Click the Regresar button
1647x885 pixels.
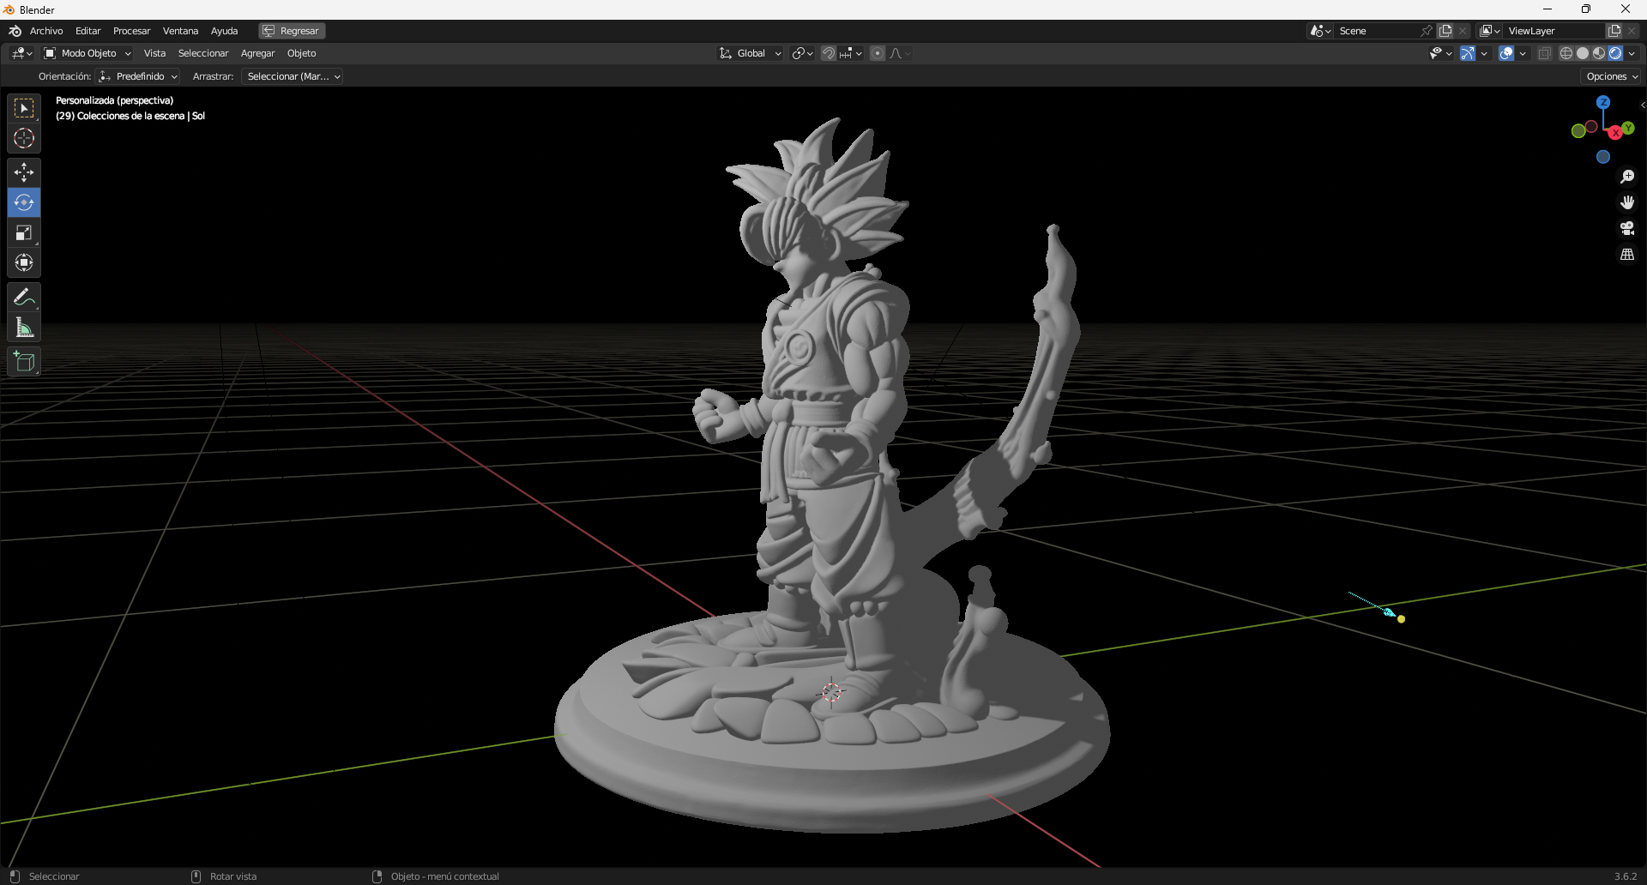point(291,30)
